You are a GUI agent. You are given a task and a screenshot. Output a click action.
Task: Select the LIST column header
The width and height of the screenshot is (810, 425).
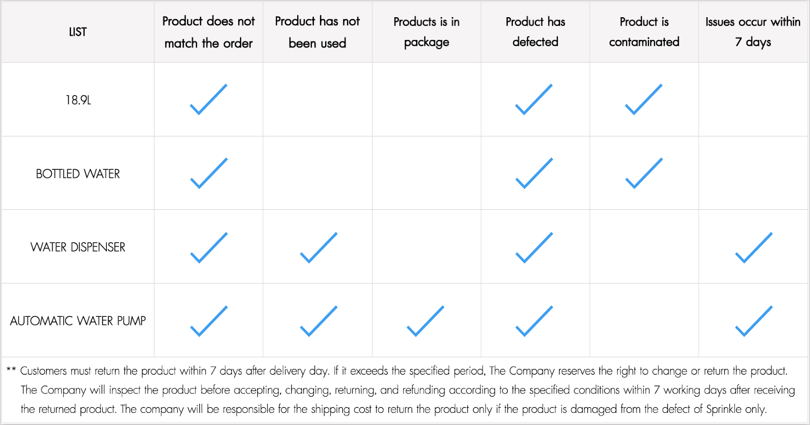(78, 32)
